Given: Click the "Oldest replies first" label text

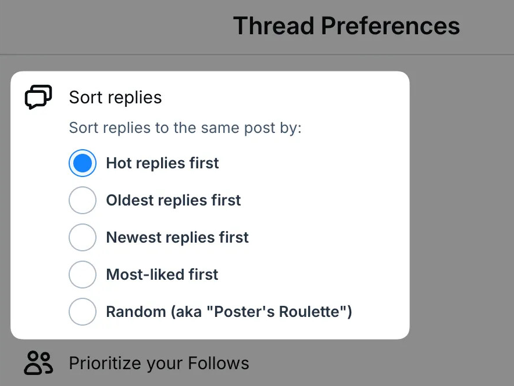Looking at the screenshot, I should (x=173, y=200).
